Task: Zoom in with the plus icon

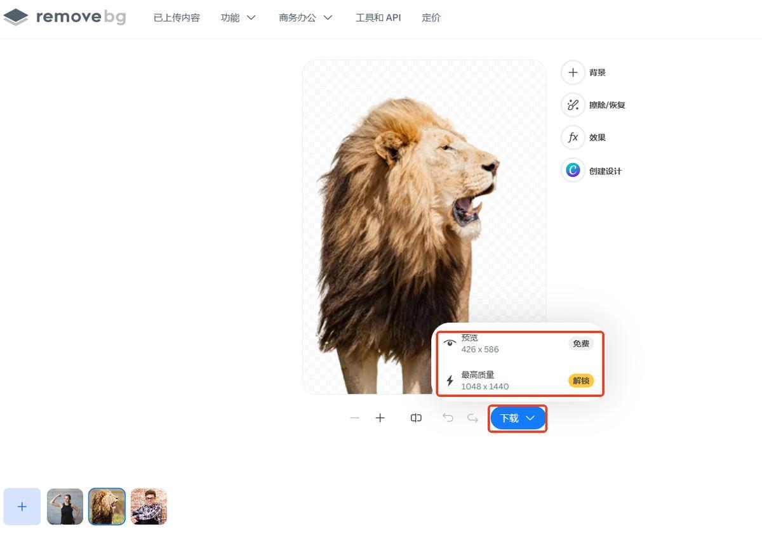Action: pos(380,418)
